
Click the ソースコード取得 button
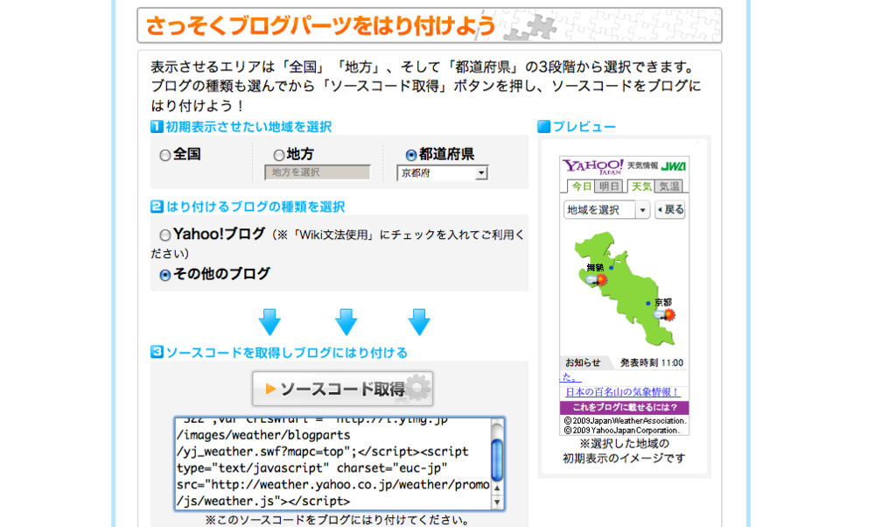pos(343,389)
